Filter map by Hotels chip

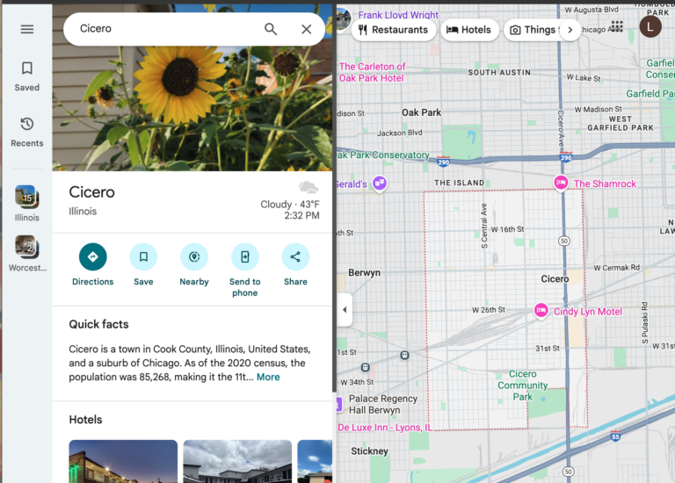coord(468,30)
